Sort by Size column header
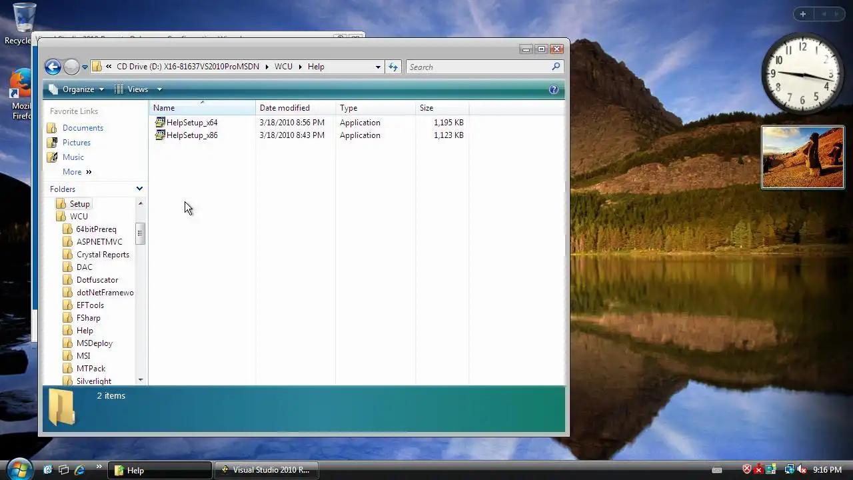 (x=442, y=108)
